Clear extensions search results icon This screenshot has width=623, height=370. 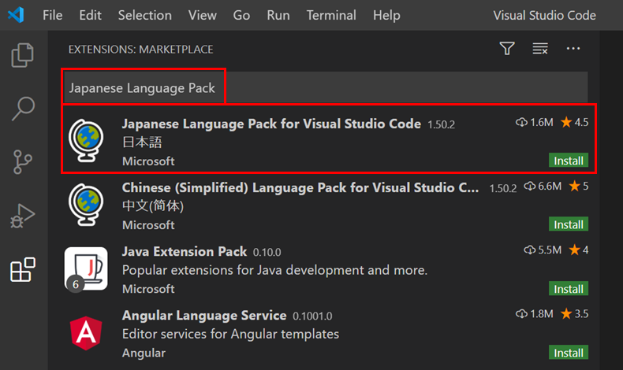pyautogui.click(x=540, y=49)
